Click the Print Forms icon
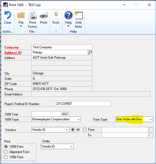This screenshot has height=164, width=156. coord(32,15)
